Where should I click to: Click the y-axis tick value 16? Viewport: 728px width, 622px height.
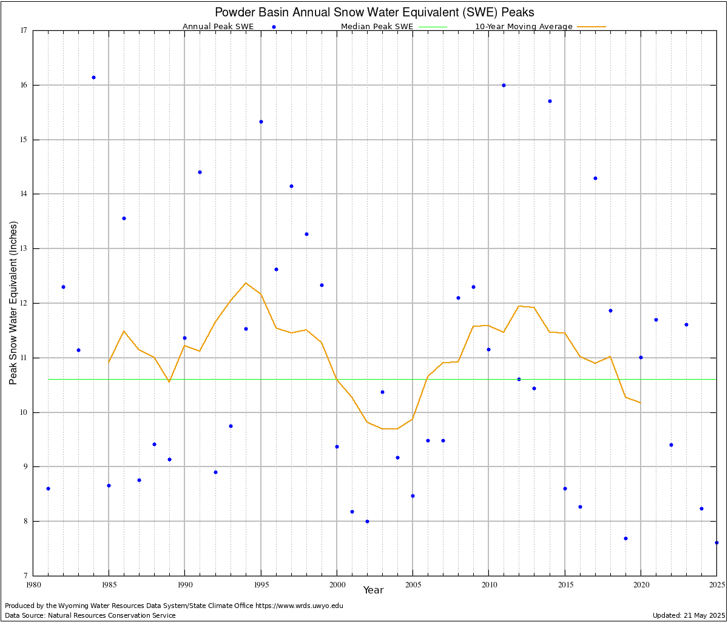tap(24, 85)
